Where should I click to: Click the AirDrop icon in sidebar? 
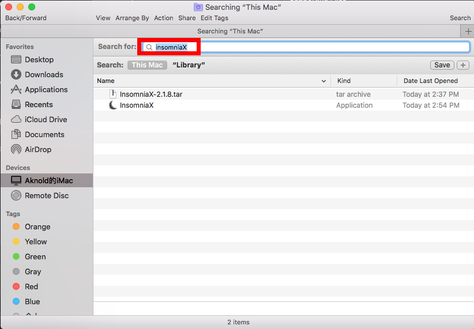click(x=16, y=149)
